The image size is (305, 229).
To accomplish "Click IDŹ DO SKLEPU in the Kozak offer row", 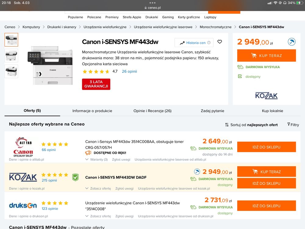I will pos(267,183).
